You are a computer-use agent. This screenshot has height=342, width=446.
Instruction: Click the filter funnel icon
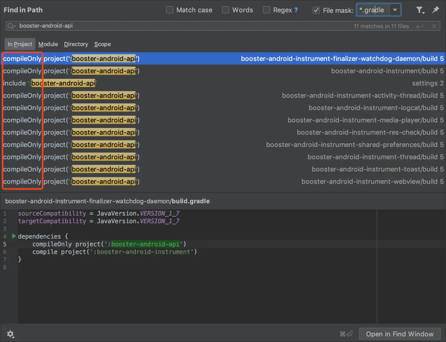click(420, 10)
